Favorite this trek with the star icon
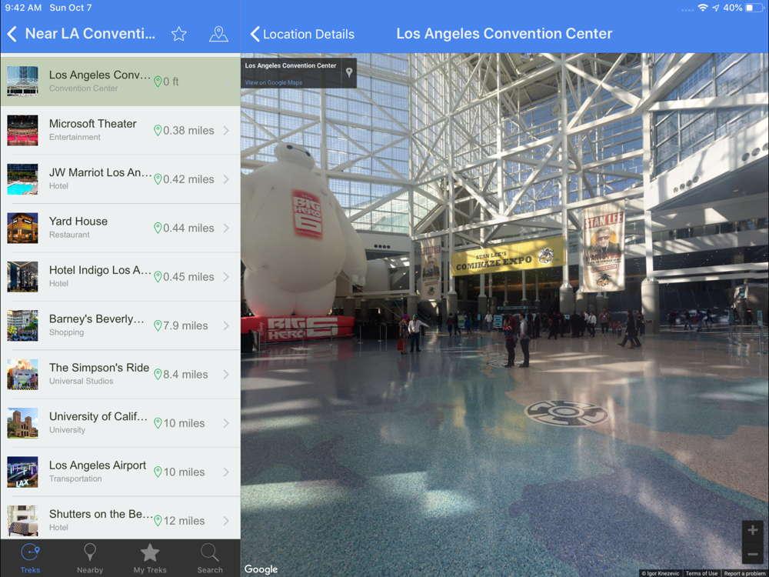The height and width of the screenshot is (577, 769). point(179,34)
